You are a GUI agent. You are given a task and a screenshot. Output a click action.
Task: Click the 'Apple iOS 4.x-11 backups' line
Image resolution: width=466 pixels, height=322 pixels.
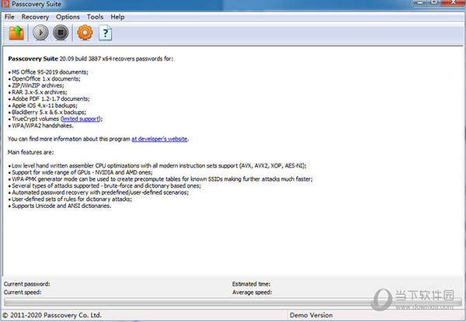click(x=44, y=106)
